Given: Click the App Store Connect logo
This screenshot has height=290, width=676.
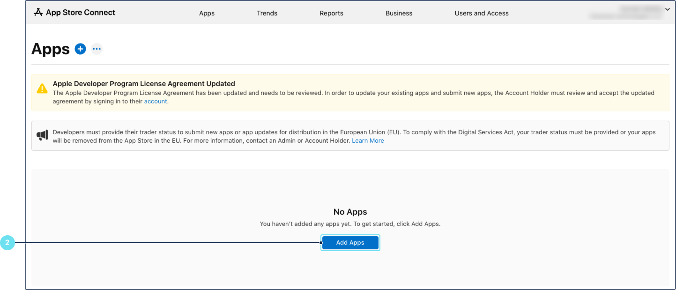Looking at the screenshot, I should click(x=38, y=12).
